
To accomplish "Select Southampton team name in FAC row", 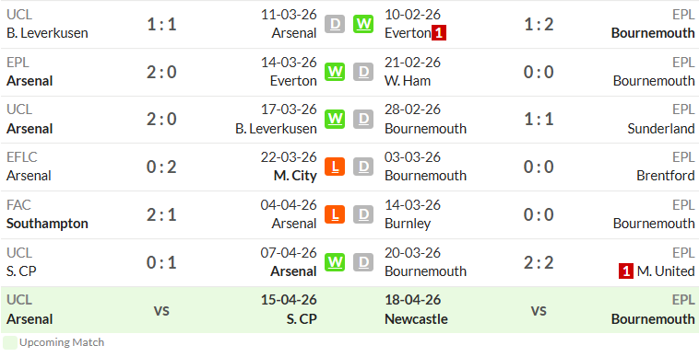I will 47,224.
